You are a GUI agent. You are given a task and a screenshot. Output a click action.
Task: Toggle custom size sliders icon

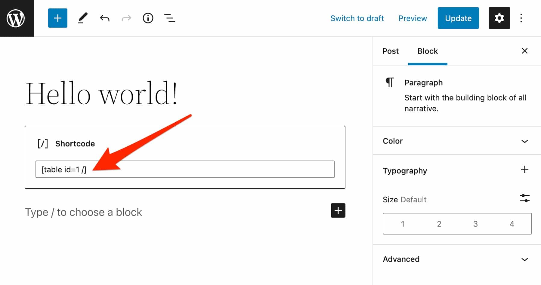(x=524, y=198)
